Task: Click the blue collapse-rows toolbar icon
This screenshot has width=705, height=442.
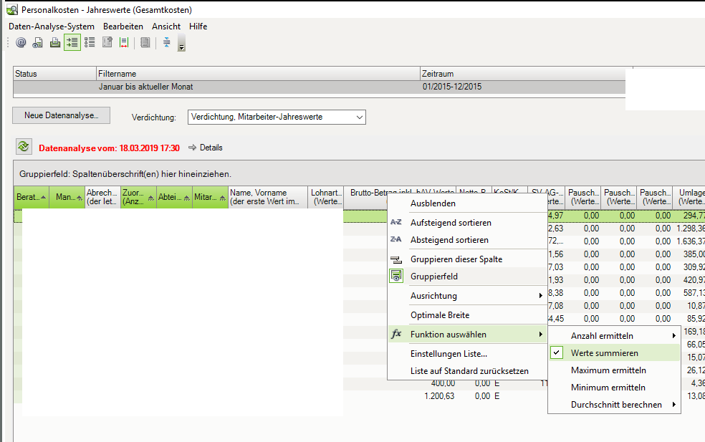Action: click(x=166, y=43)
